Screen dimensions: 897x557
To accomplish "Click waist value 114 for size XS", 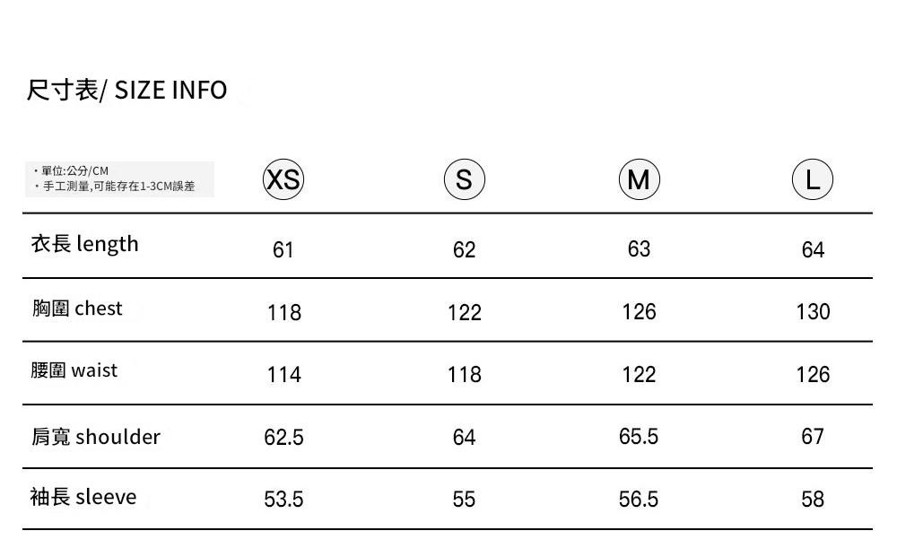I will pyautogui.click(x=284, y=374).
